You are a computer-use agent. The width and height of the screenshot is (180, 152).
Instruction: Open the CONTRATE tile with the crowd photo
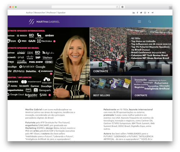coord(131,51)
